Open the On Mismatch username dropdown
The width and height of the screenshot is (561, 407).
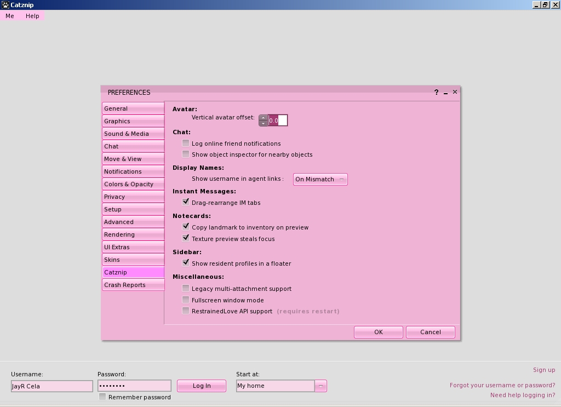(x=320, y=179)
